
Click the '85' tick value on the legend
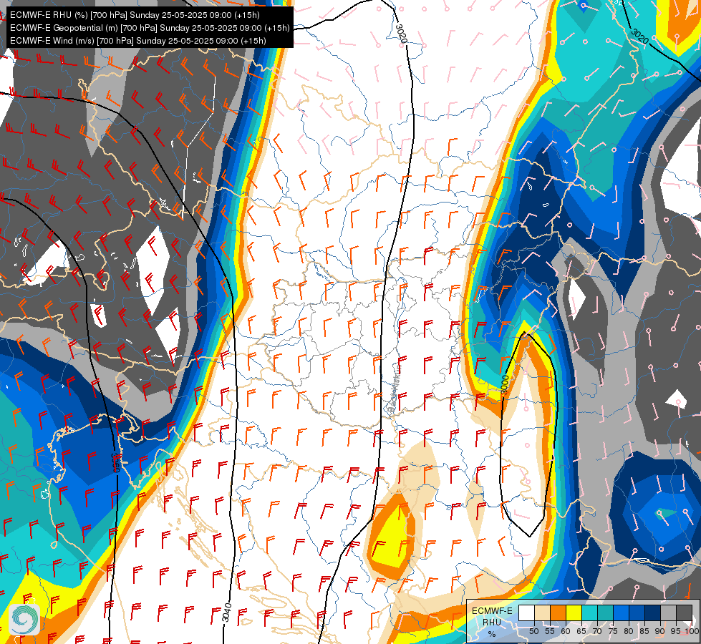[x=644, y=631]
